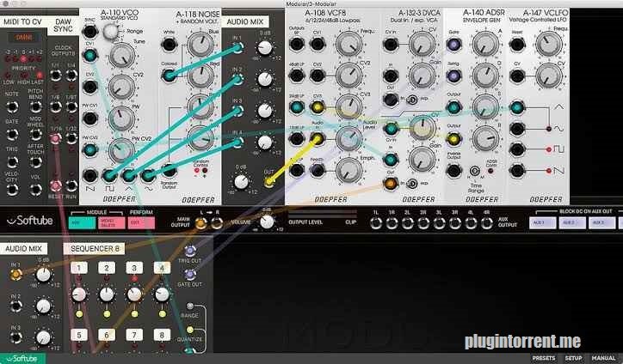Select the LOW priority LED in MIDI to CV
The width and height of the screenshot is (623, 364).
point(8,75)
